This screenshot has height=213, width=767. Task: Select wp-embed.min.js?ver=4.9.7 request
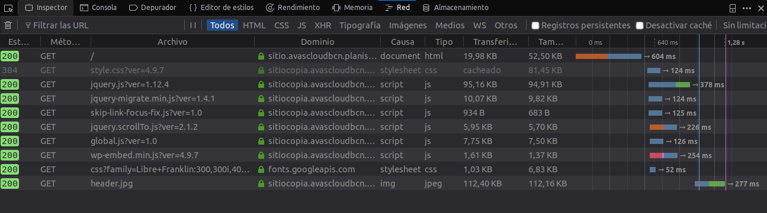(x=383, y=155)
